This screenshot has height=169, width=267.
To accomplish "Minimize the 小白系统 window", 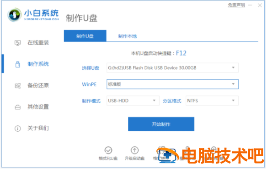I will pyautogui.click(x=250, y=5).
